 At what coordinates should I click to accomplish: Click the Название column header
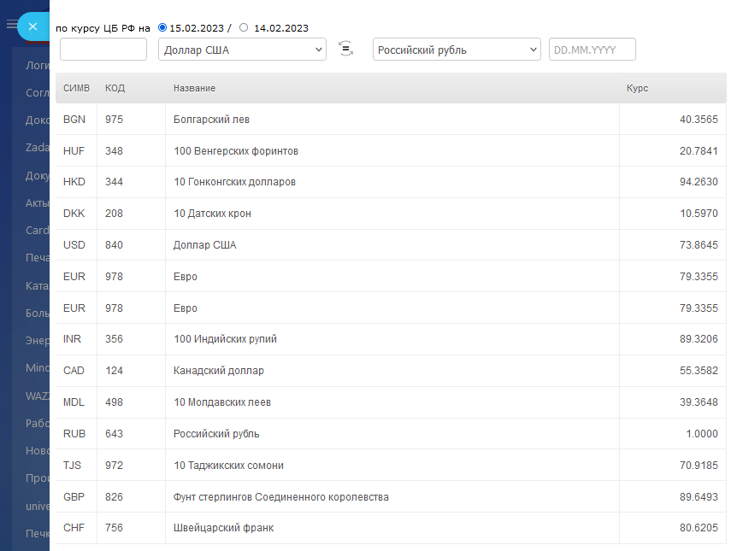[x=194, y=88]
